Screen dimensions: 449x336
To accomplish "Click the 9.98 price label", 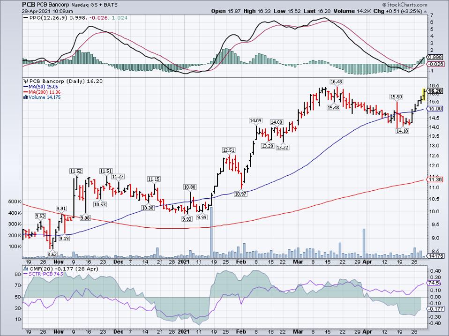I will point(85,218).
